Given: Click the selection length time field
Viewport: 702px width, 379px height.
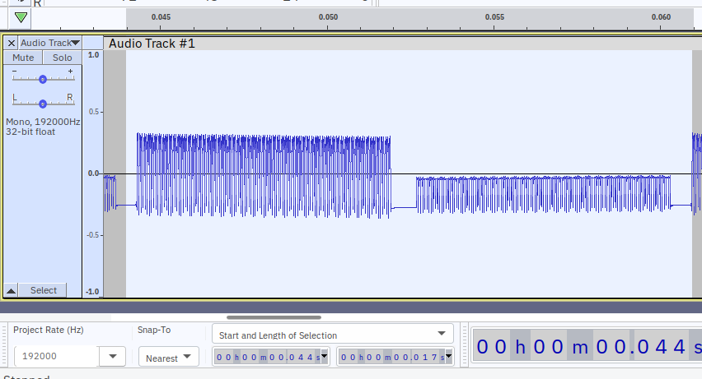Looking at the screenshot, I should click(391, 357).
